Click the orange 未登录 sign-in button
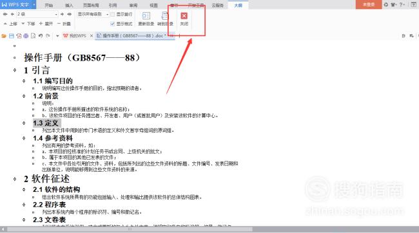This screenshot has width=419, height=233. 369,5
